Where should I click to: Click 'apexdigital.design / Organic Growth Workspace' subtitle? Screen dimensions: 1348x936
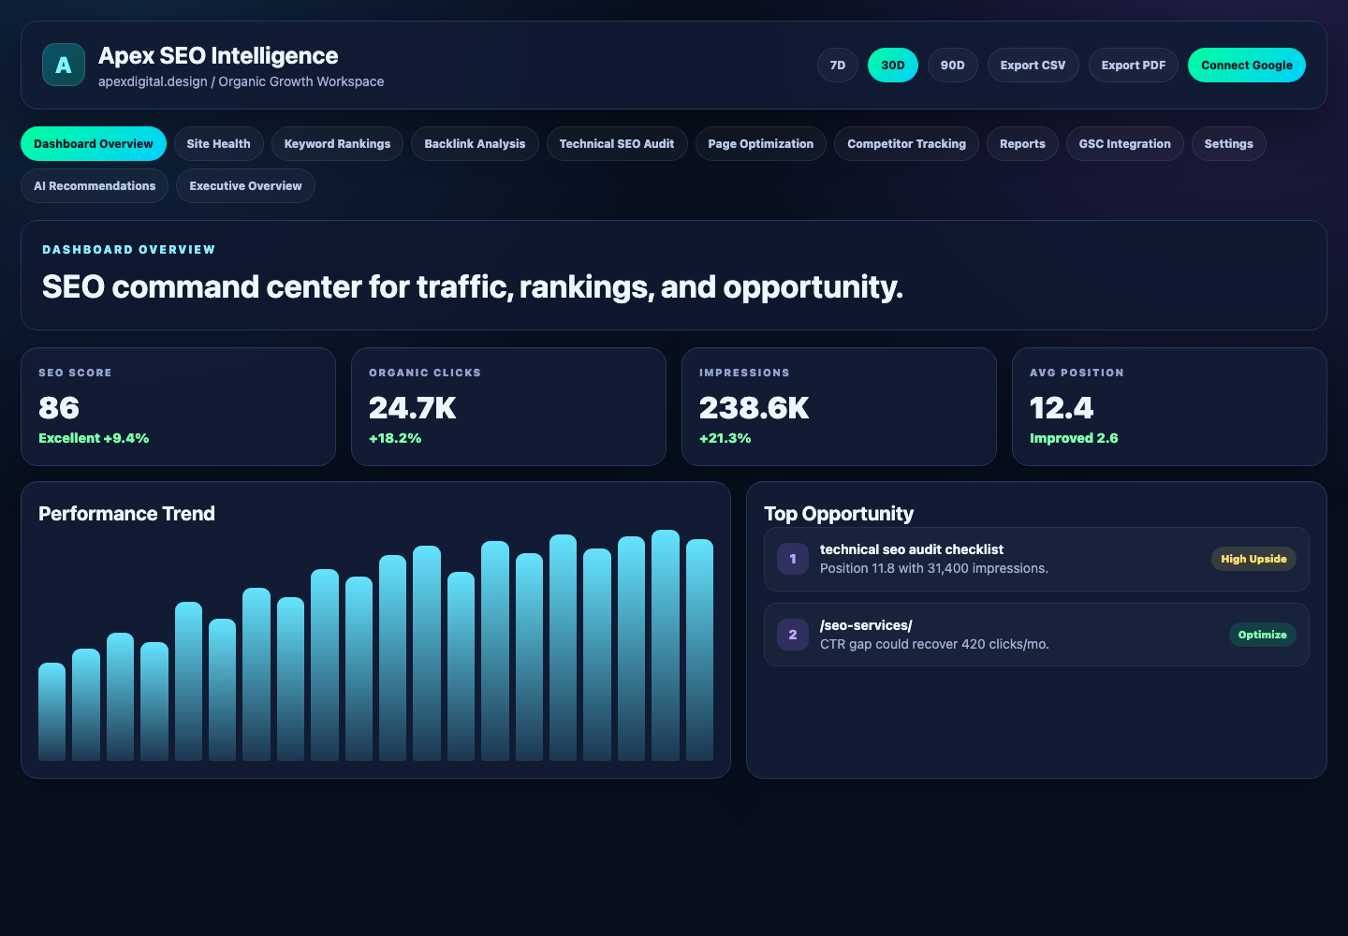point(241,81)
